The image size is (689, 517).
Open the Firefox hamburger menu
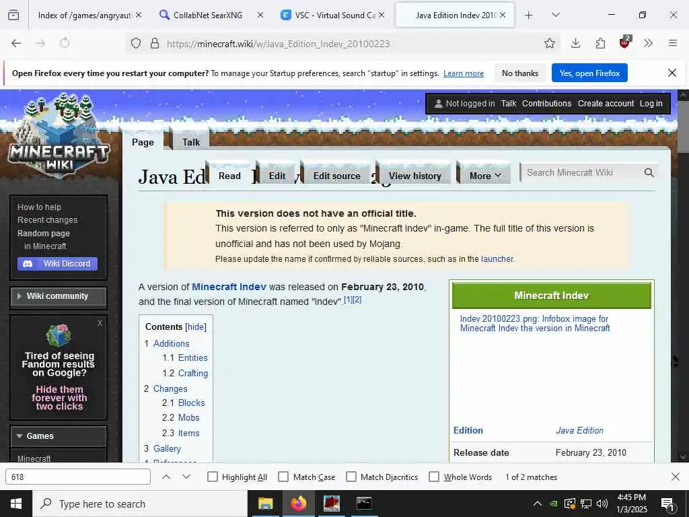672,43
